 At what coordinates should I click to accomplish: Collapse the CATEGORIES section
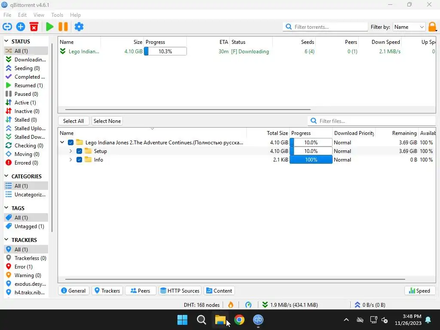(6, 176)
